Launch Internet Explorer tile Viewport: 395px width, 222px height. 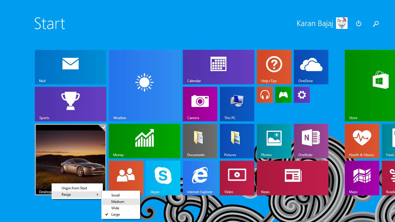[x=200, y=178]
